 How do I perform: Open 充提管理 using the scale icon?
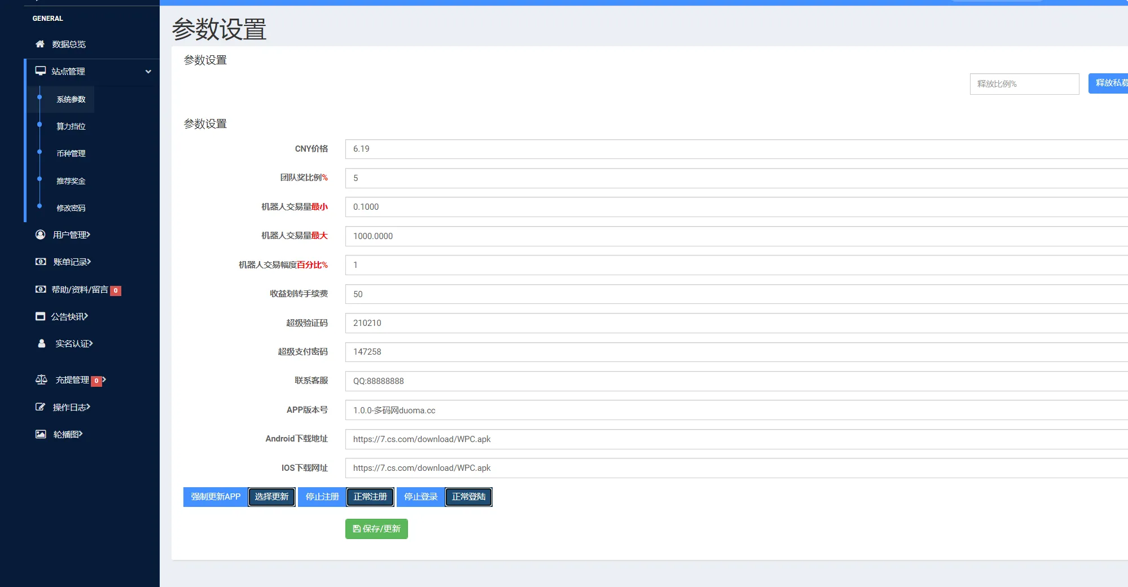41,379
